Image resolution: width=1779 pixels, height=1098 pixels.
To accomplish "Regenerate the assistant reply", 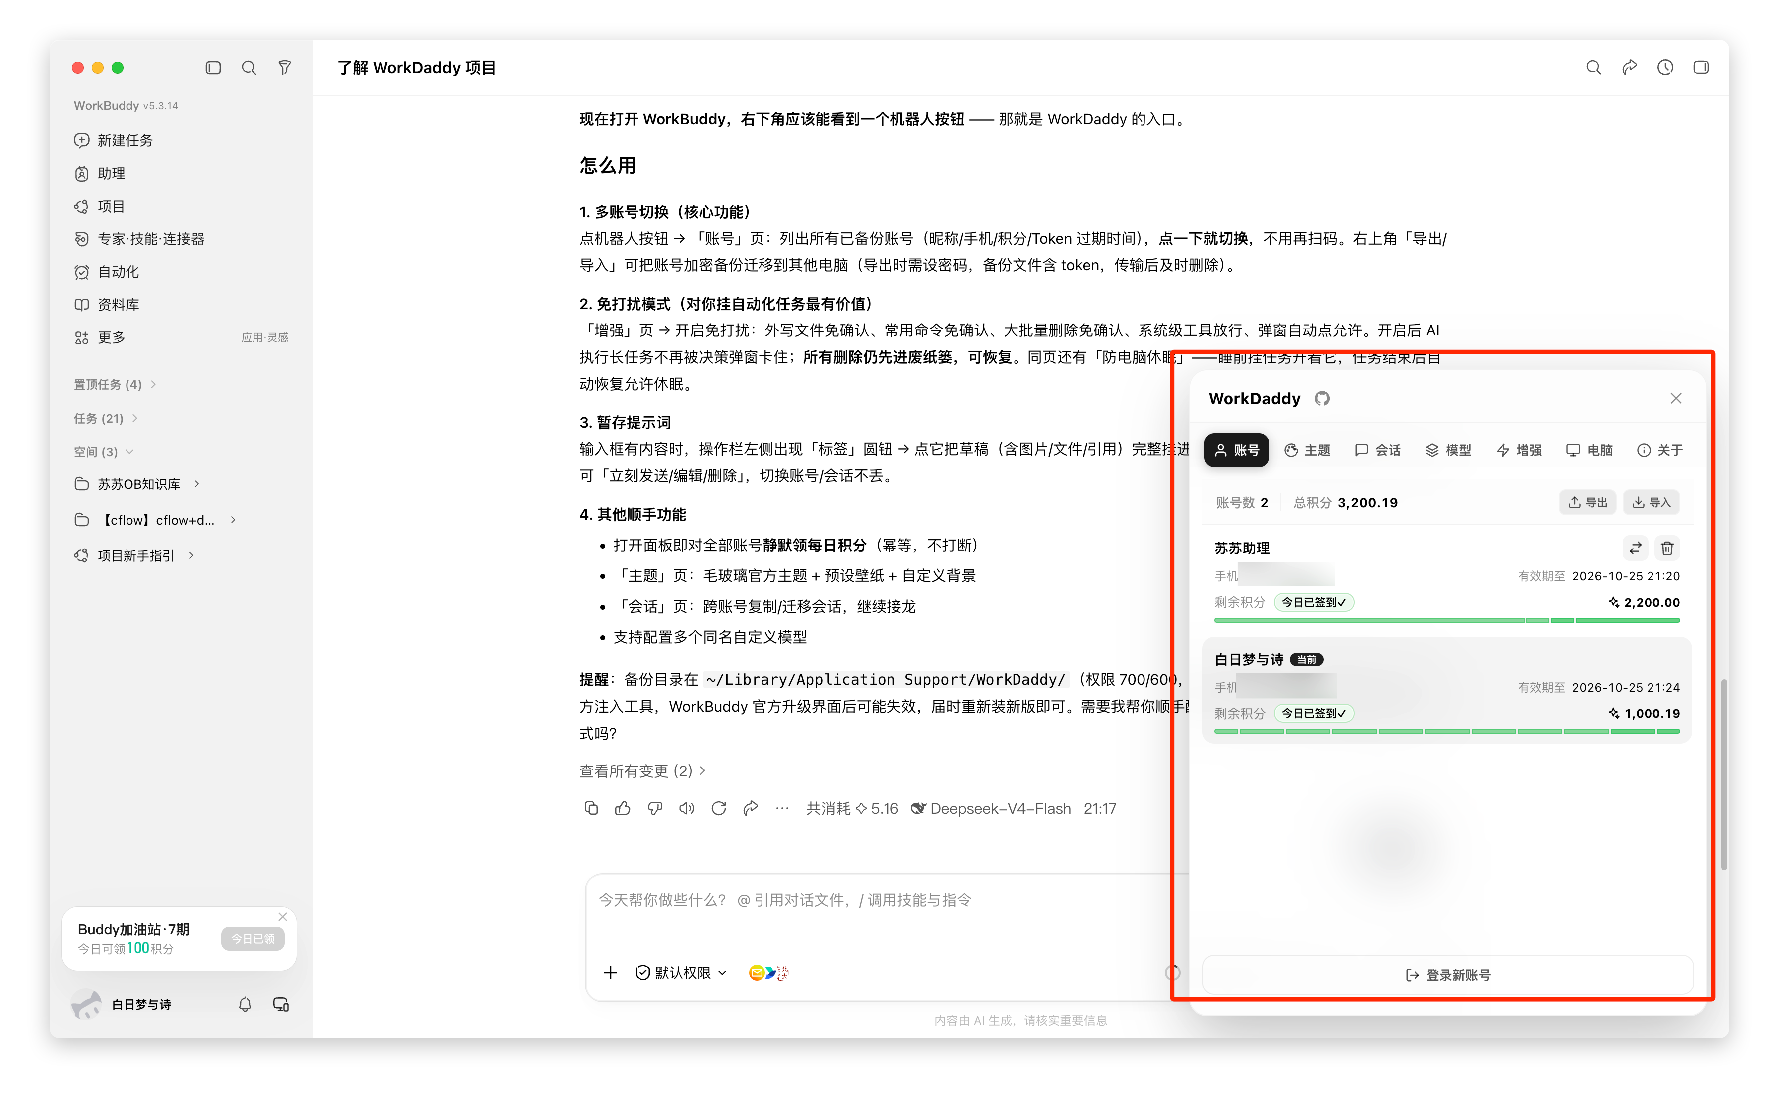I will click(x=719, y=808).
